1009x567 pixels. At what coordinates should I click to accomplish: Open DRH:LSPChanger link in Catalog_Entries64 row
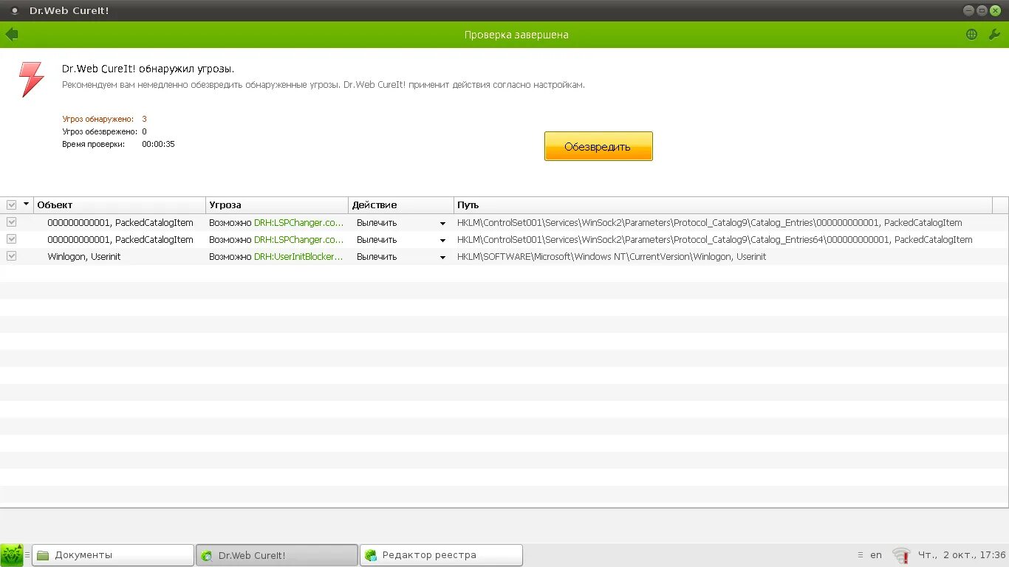click(299, 239)
